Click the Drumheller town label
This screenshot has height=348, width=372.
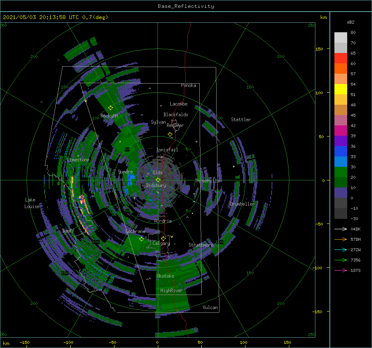pos(242,204)
